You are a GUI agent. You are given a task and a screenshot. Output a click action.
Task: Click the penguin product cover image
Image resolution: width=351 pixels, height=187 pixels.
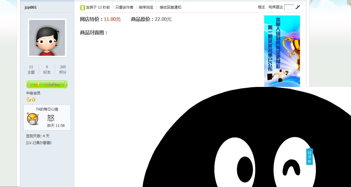[247, 137]
